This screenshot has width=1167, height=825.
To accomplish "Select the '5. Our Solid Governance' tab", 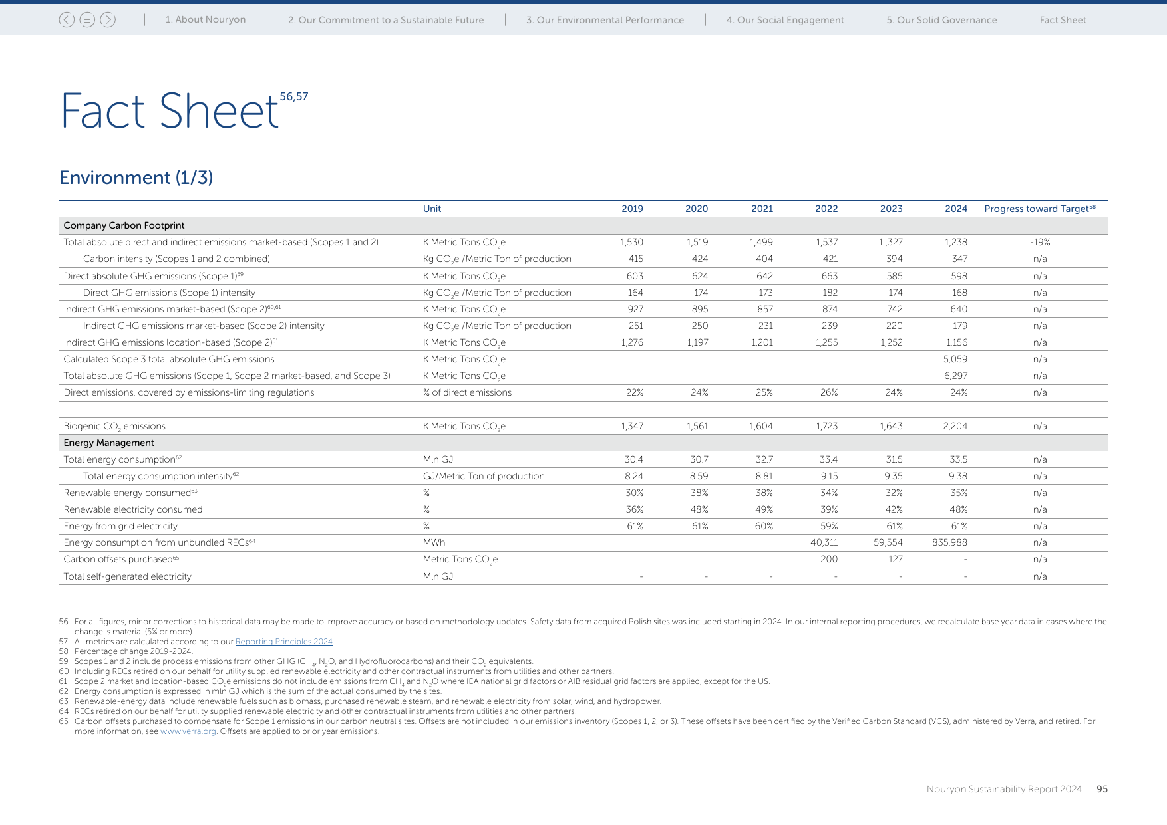I will [x=941, y=20].
